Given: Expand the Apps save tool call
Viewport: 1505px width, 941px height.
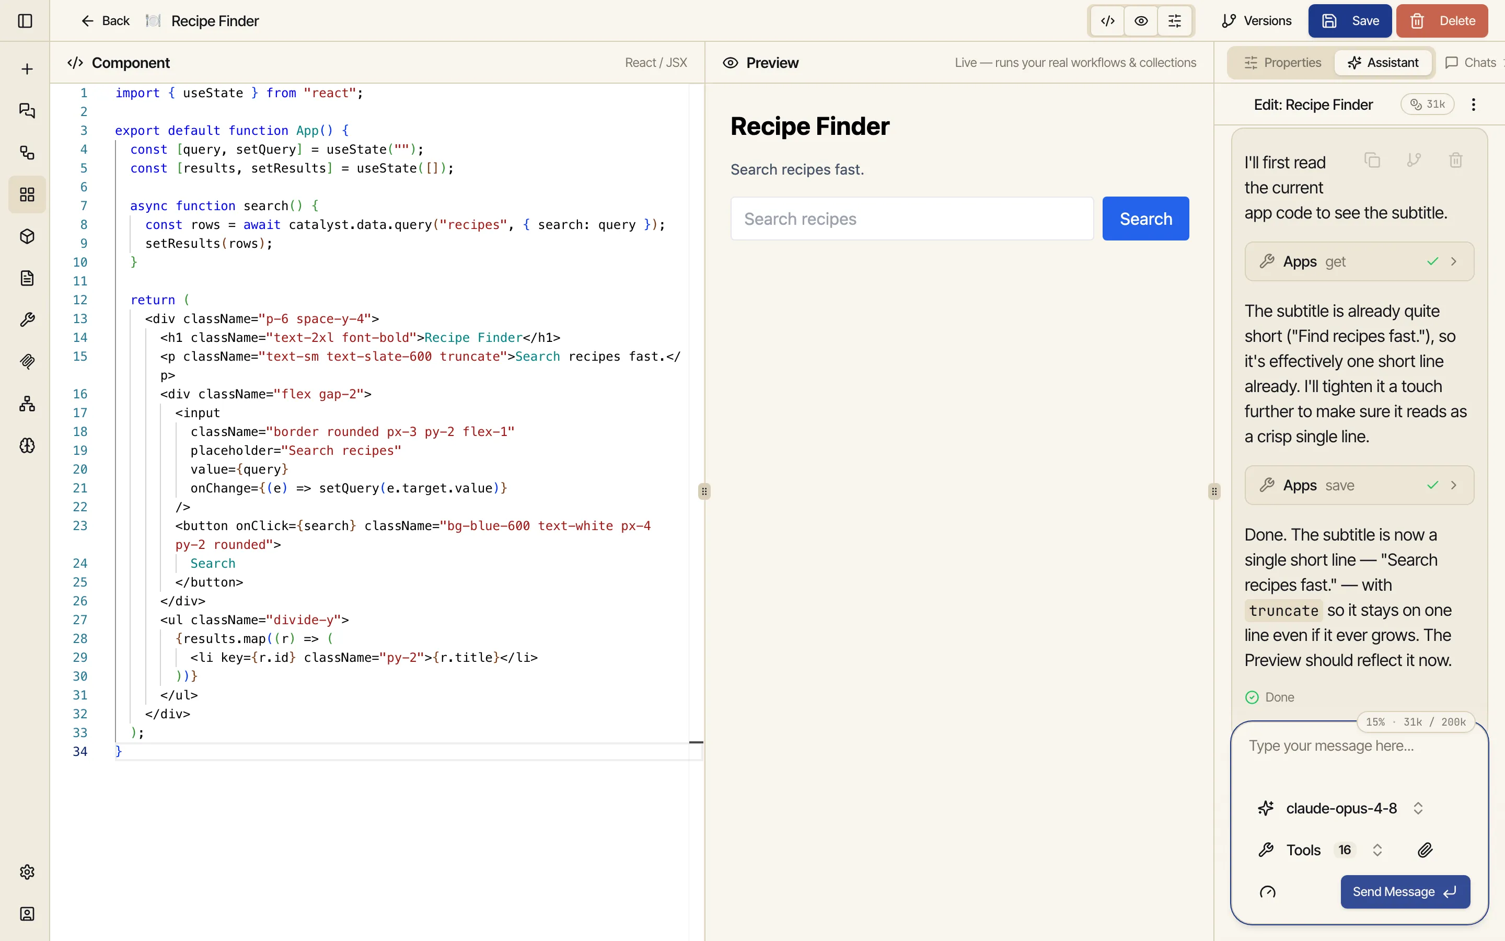Looking at the screenshot, I should (x=1359, y=485).
